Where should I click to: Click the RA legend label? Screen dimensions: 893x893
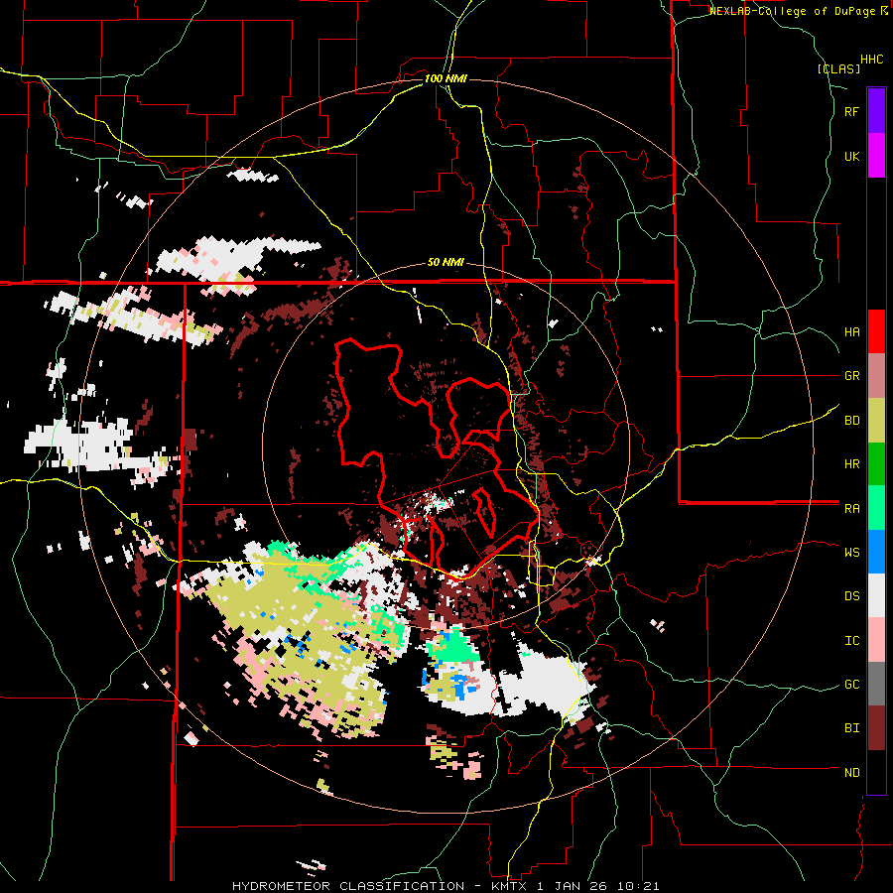[851, 508]
